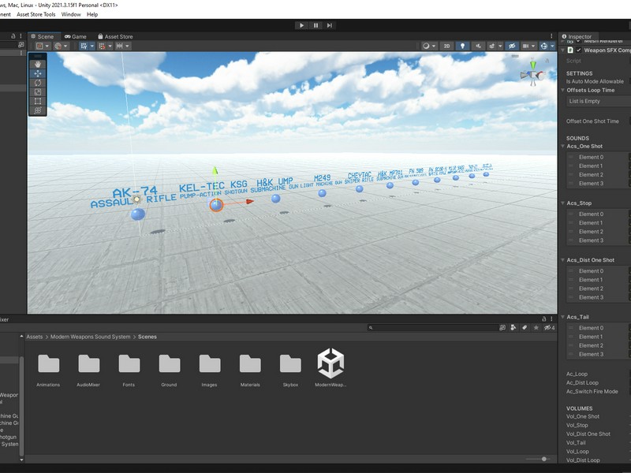Step forward one frame

[x=330, y=25]
